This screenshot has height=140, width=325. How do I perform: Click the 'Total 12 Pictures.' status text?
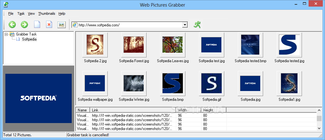pyautogui.click(x=17, y=135)
